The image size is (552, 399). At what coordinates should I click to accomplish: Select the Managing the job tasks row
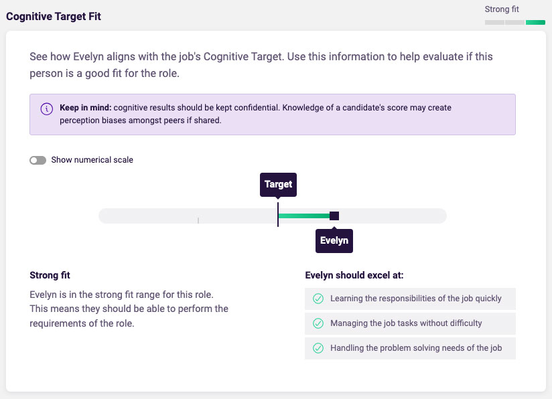pos(410,323)
